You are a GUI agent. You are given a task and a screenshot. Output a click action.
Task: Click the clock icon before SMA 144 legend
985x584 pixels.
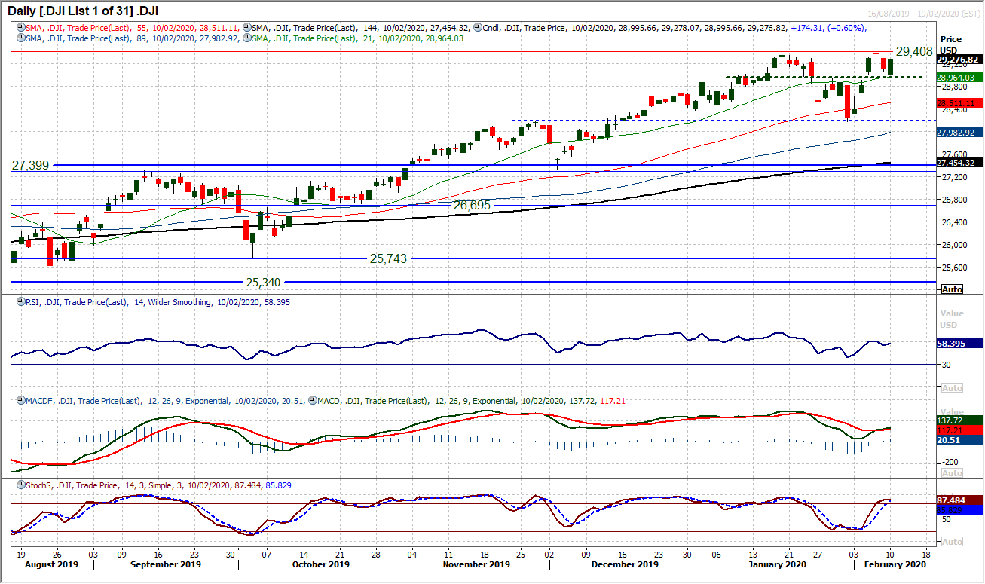246,28
